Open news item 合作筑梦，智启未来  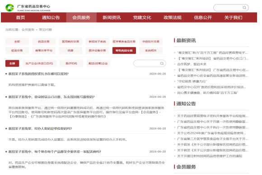point(192,64)
